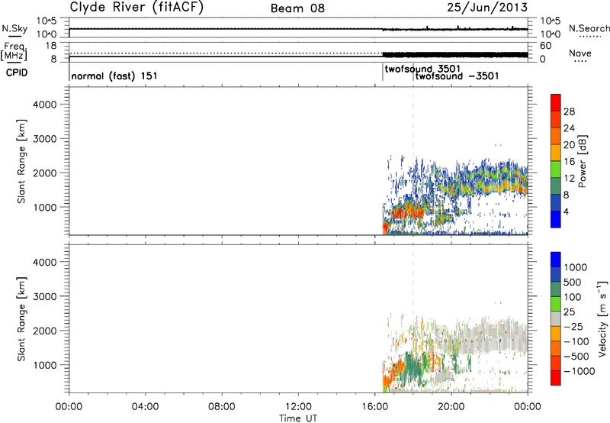Click the '10^5' tick beside N.Search
The image size is (610, 423).
coord(551,21)
